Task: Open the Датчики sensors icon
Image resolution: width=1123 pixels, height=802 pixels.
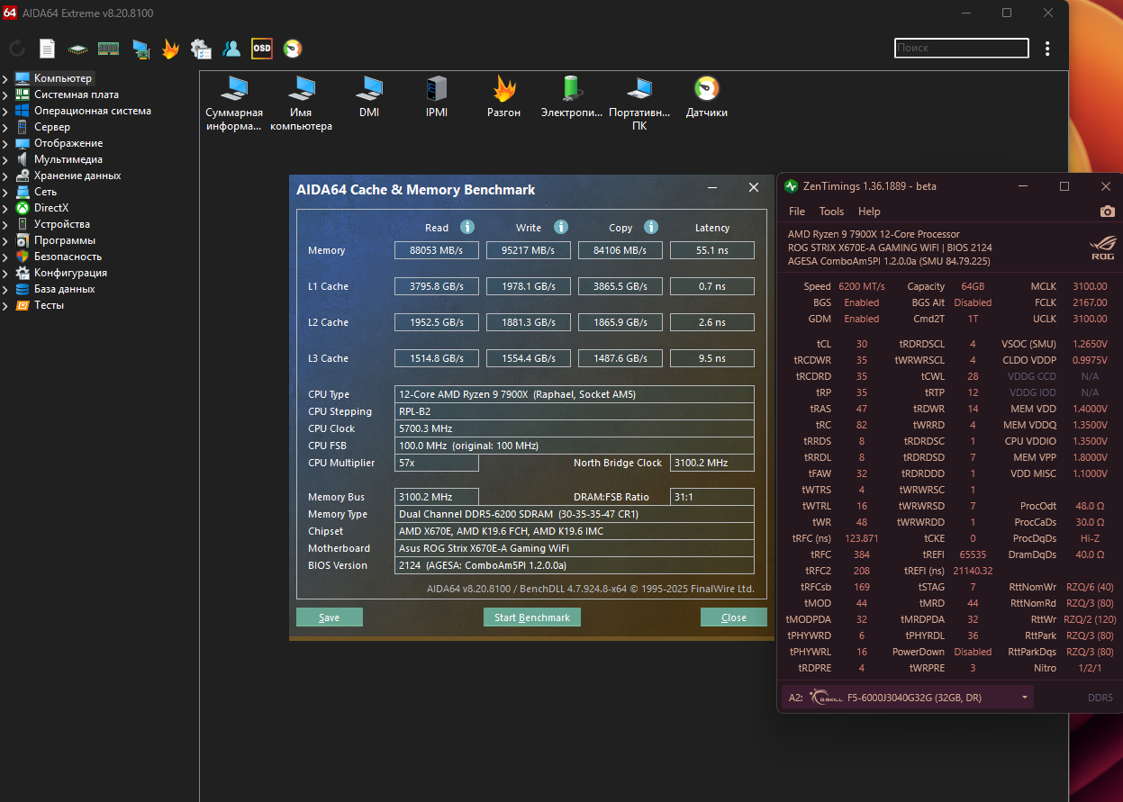Action: click(706, 89)
